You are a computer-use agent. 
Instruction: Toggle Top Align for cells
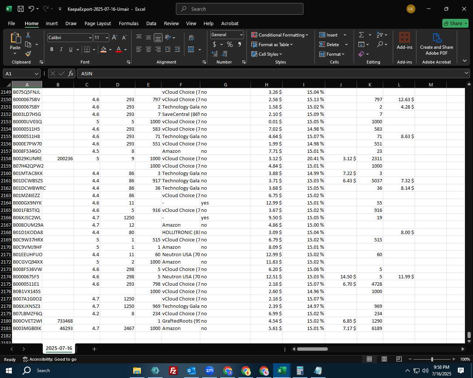click(x=139, y=38)
